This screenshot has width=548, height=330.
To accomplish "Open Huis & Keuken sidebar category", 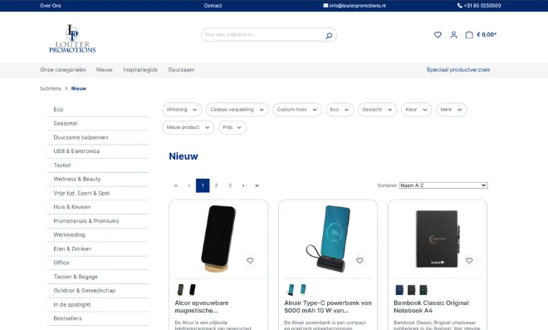I will click(97, 207).
